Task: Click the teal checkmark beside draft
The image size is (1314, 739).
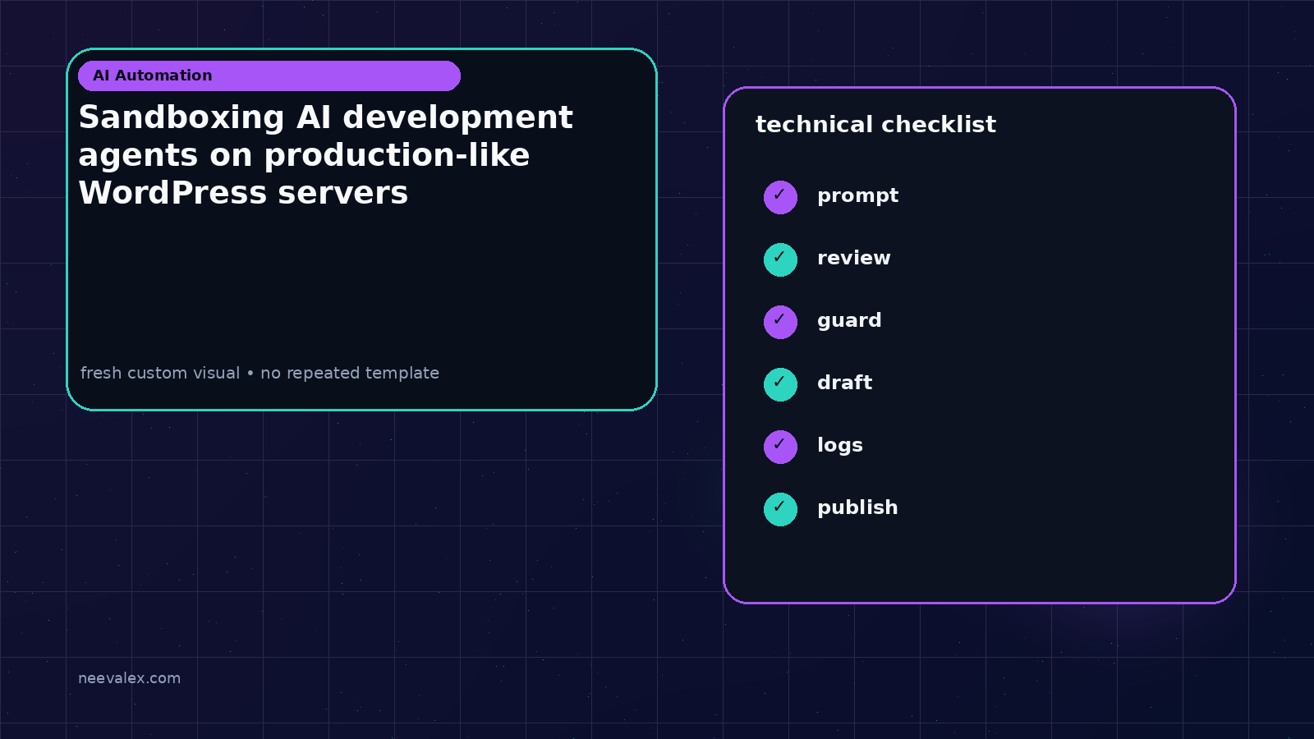Action: tap(780, 384)
